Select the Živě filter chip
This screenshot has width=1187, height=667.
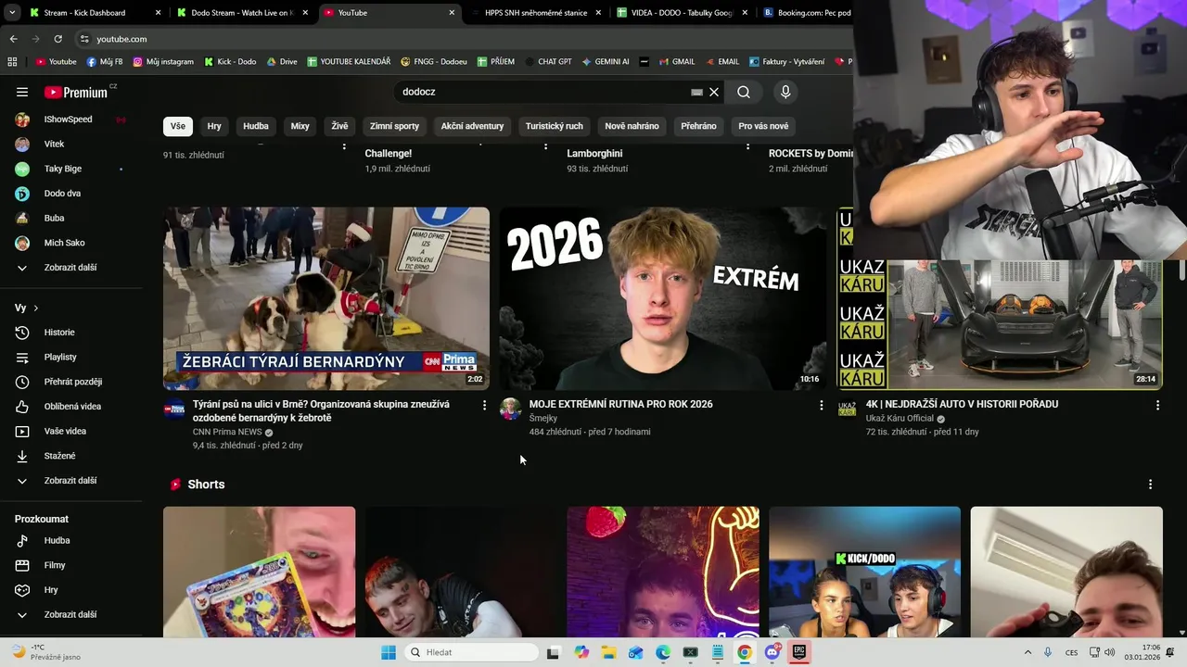340,126
